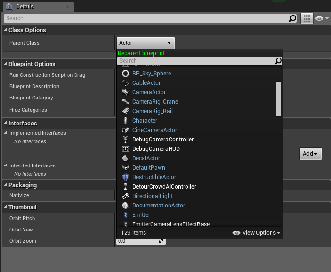Collapse Implemented Interfaces group
Image resolution: width=331 pixels, height=272 pixels.
click(6, 133)
